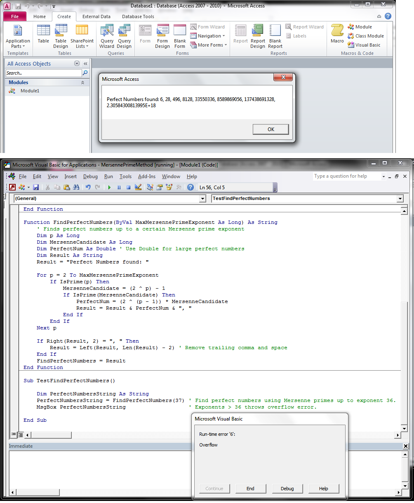Click the Run Sub play icon in VBA toolbar

109,188
